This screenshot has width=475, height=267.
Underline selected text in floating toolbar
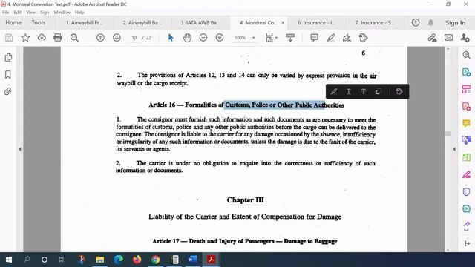349,91
